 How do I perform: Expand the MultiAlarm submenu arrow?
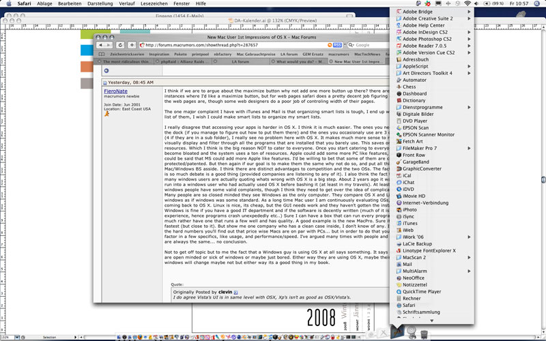(x=469, y=271)
